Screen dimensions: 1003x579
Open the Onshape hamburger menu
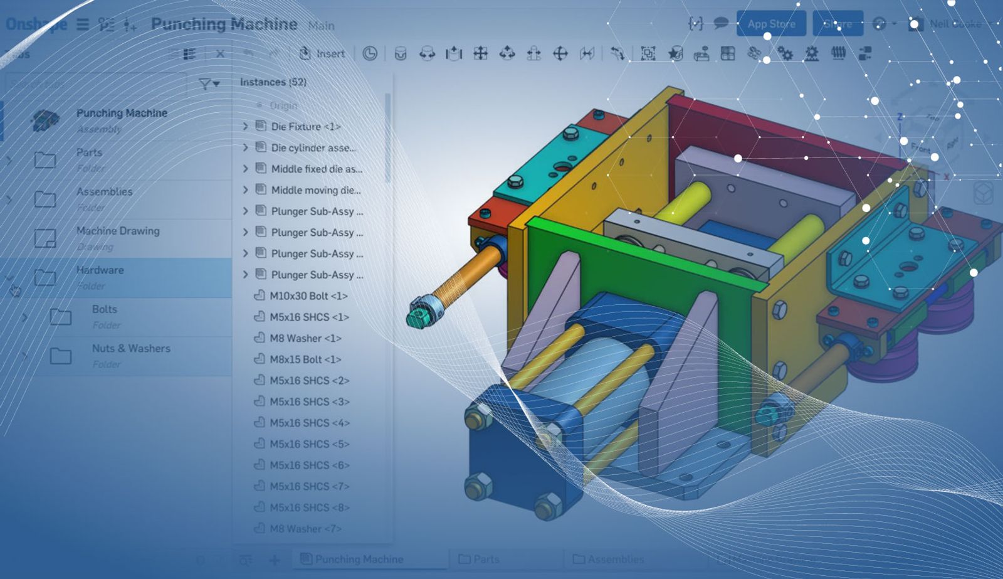tap(83, 24)
